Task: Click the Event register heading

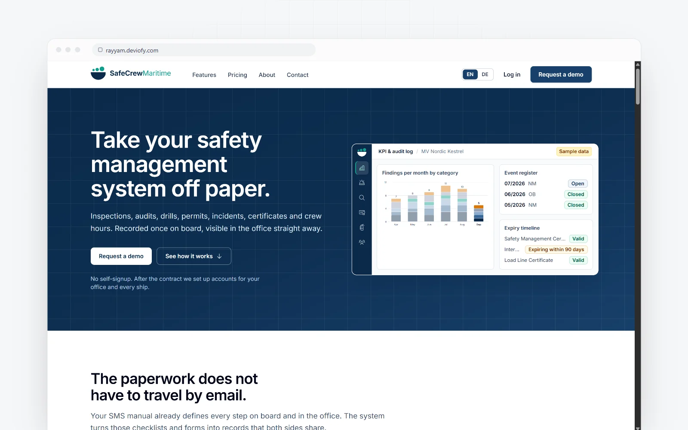Action: click(521, 173)
